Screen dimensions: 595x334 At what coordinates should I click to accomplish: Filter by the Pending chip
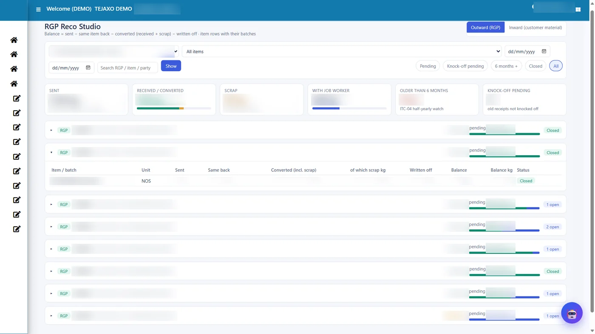tap(428, 66)
